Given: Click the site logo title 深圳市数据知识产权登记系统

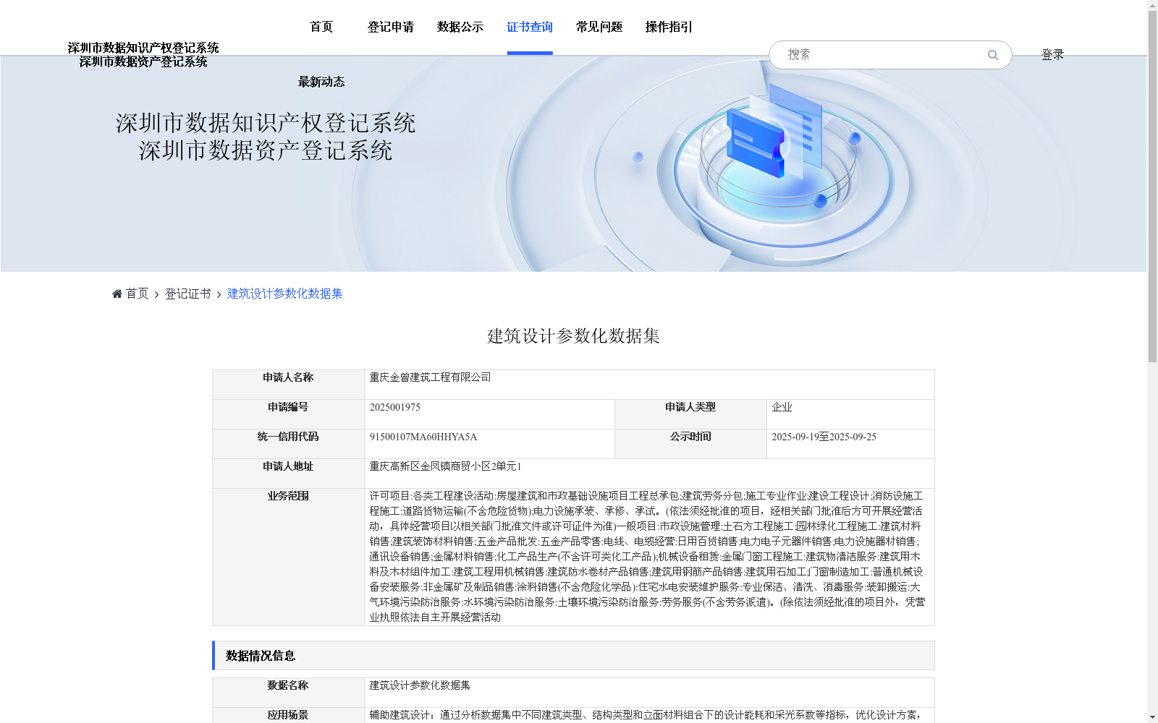Looking at the screenshot, I should (x=143, y=48).
